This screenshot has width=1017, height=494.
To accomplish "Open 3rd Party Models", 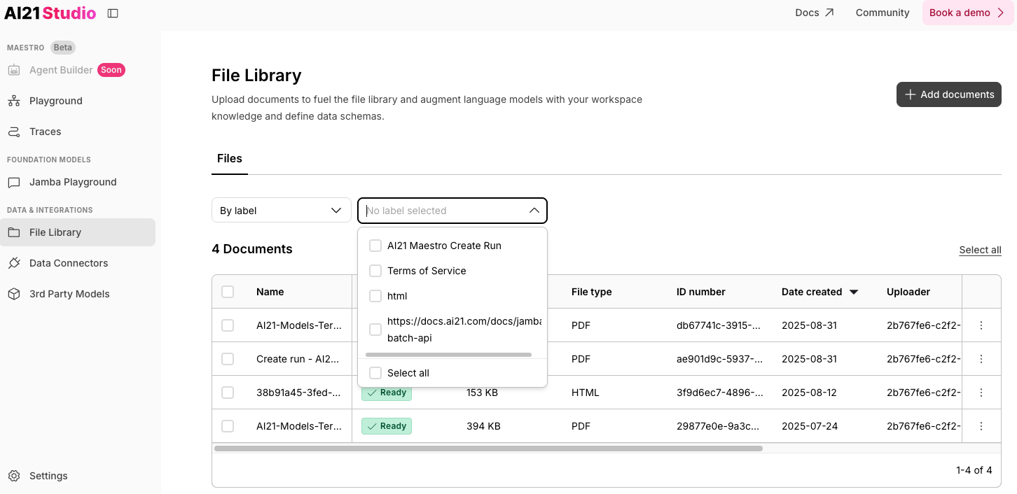I will (x=68, y=294).
